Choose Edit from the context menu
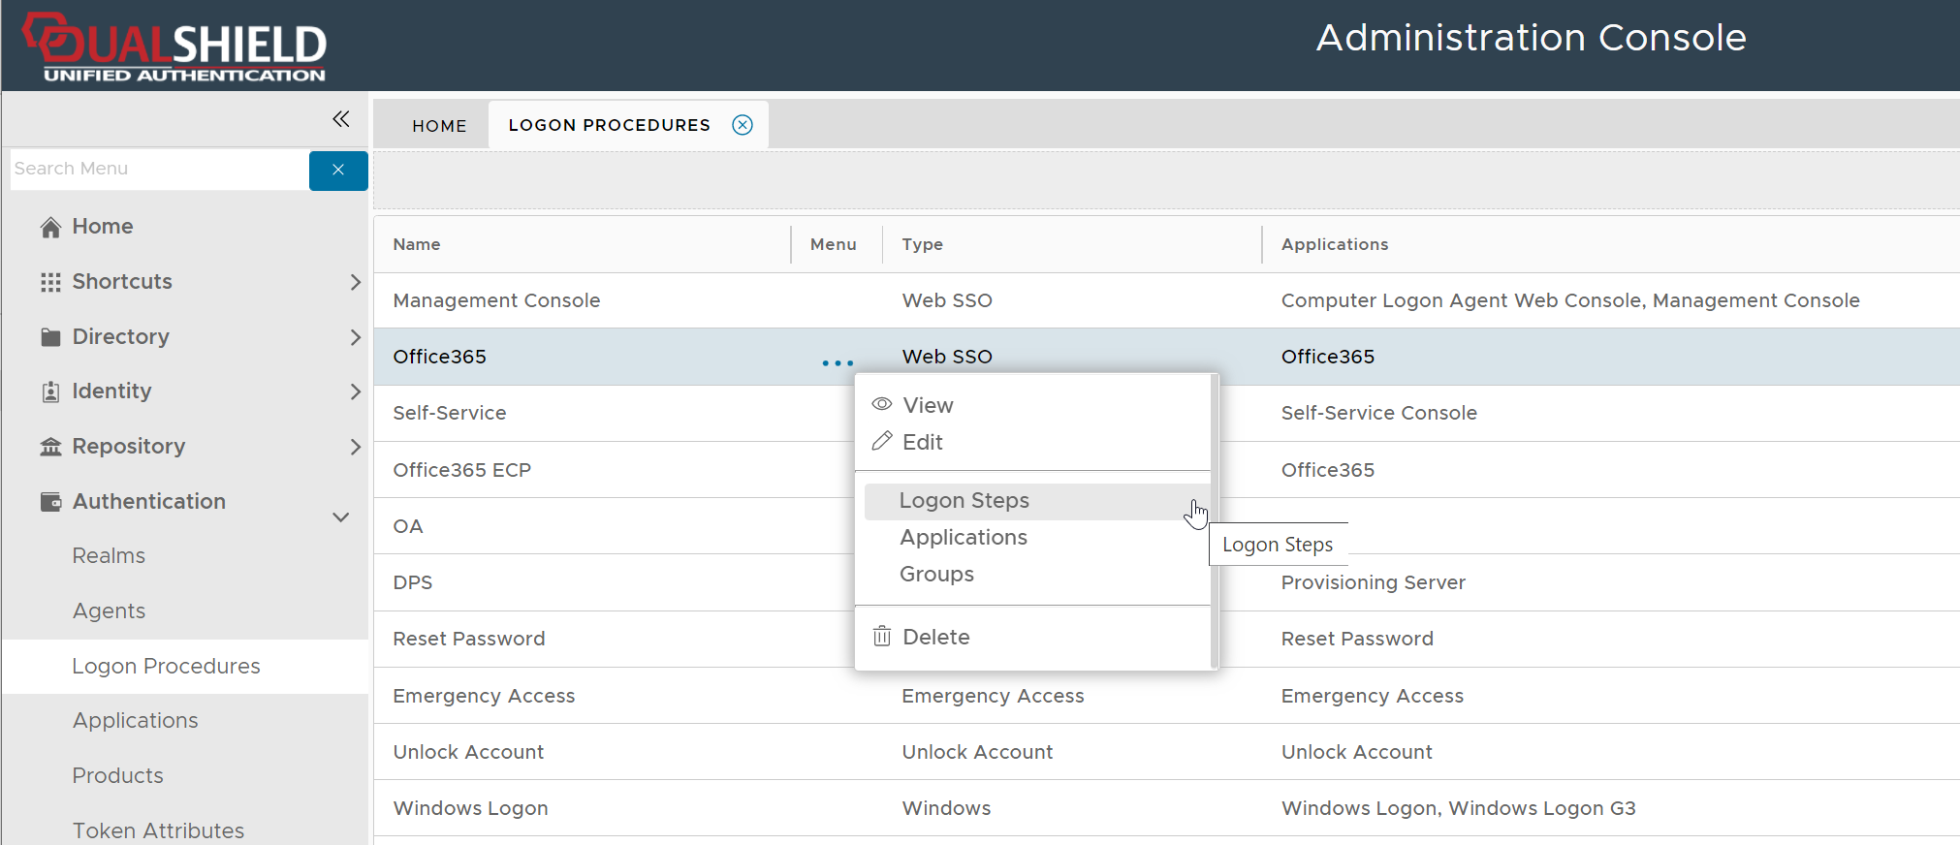The width and height of the screenshot is (1960, 845). [922, 443]
